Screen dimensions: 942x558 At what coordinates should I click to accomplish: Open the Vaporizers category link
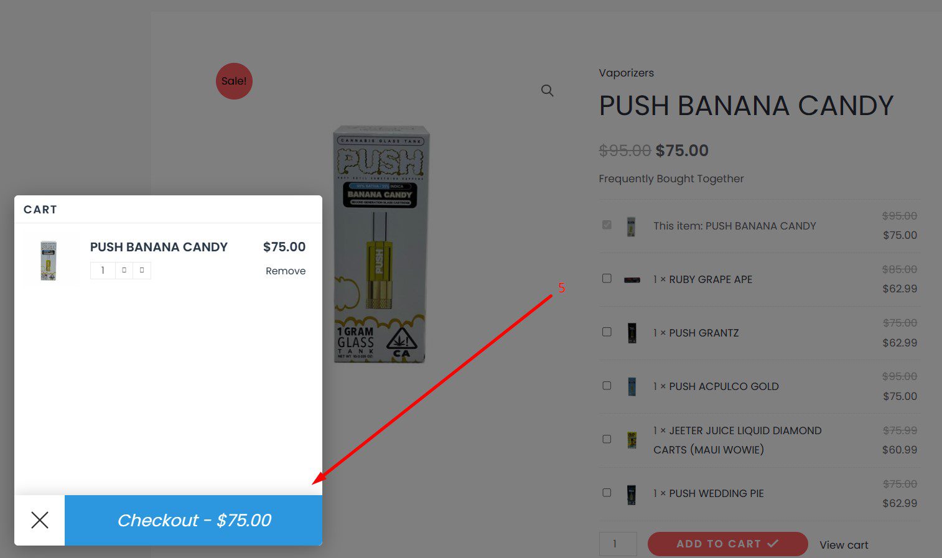pos(626,73)
